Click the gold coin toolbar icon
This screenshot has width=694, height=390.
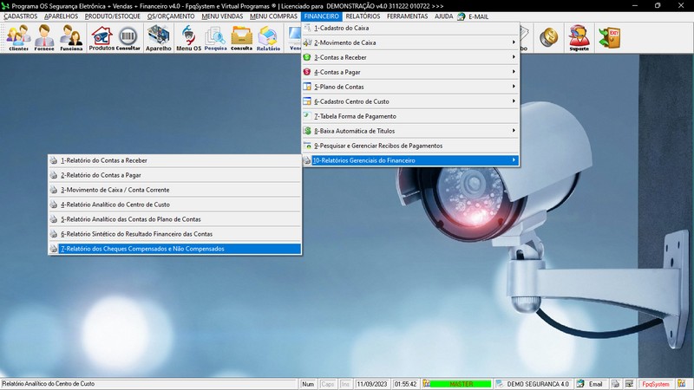(x=548, y=37)
